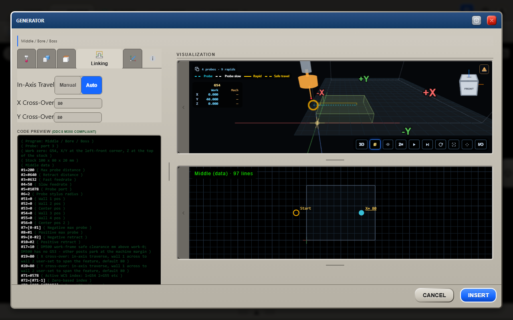Collapse the 3D visualization side chevron

pos(184,107)
